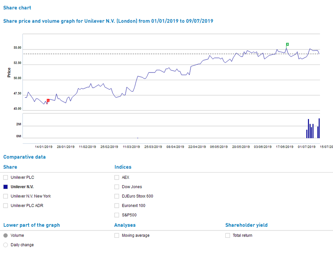Check the Total return shareholder yield option
Image resolution: width=333 pixels, height=253 pixels.
pos(228,235)
